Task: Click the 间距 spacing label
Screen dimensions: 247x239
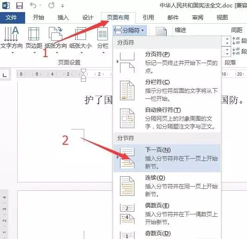Action: (237, 30)
